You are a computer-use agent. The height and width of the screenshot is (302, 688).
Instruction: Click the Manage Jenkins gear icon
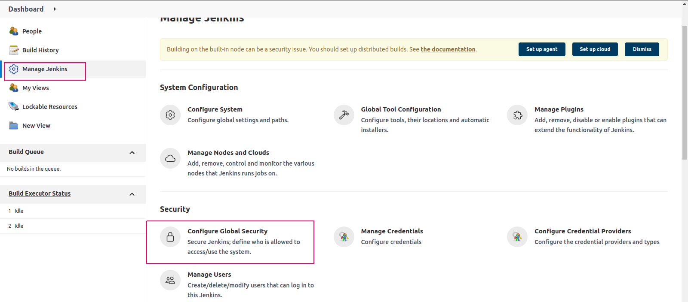[14, 69]
